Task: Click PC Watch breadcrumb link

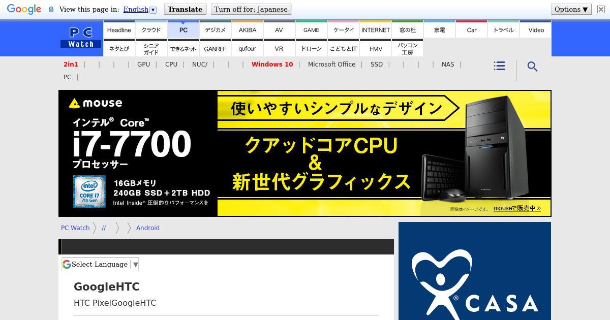Action: [75, 228]
